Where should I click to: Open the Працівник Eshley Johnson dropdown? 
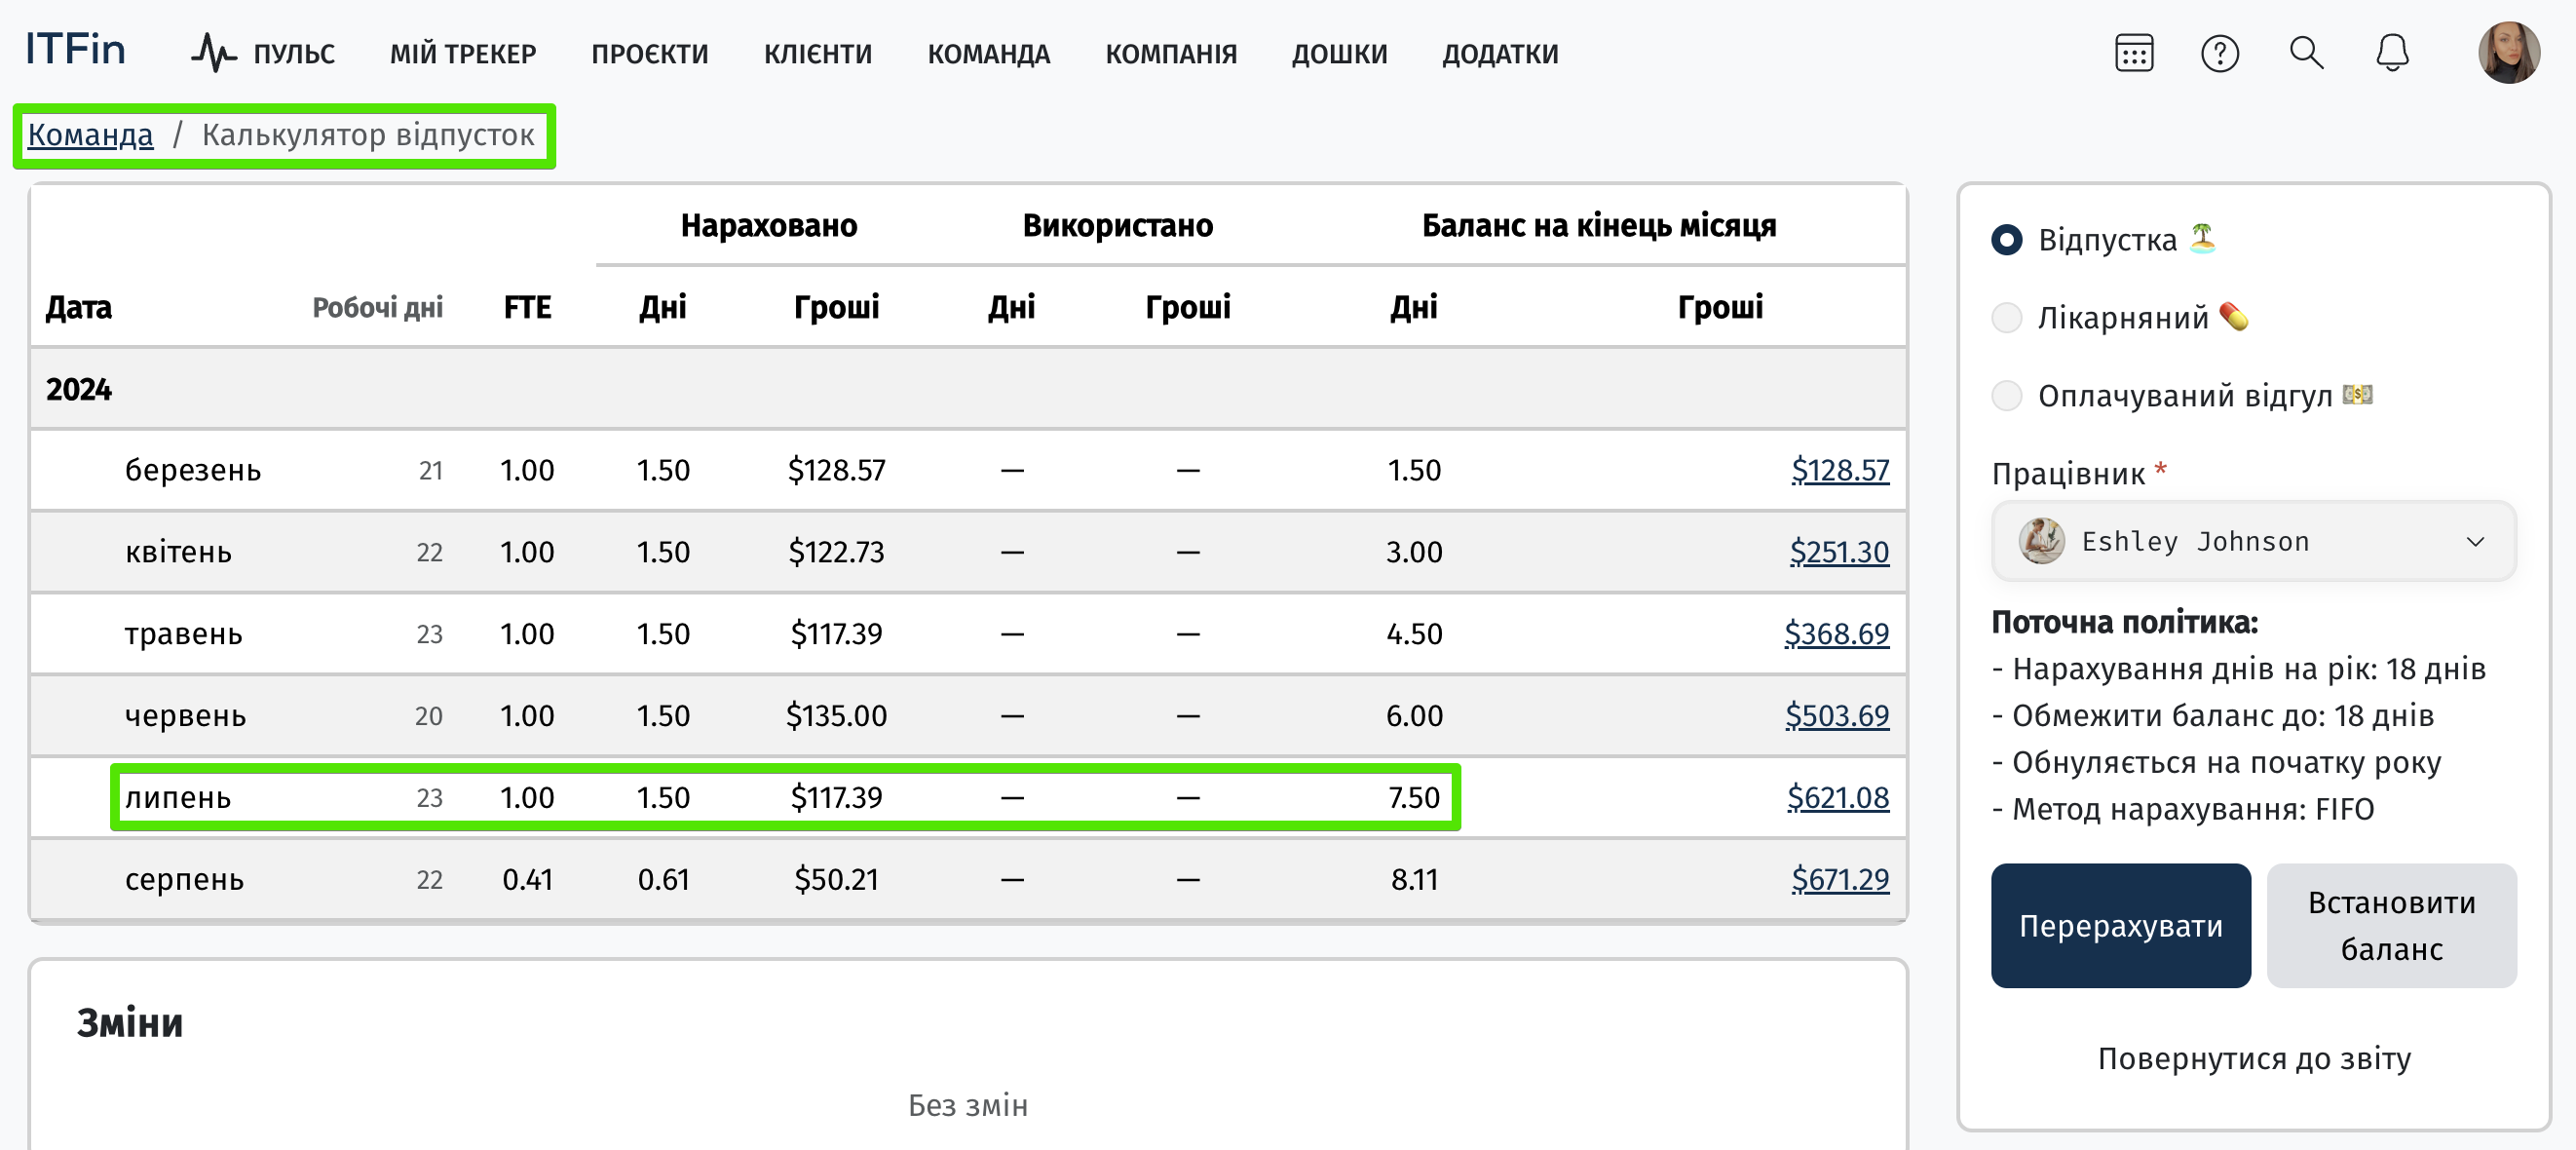(x=2253, y=541)
